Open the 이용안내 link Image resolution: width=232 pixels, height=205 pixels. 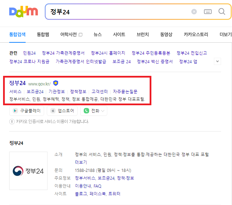coord(83,186)
